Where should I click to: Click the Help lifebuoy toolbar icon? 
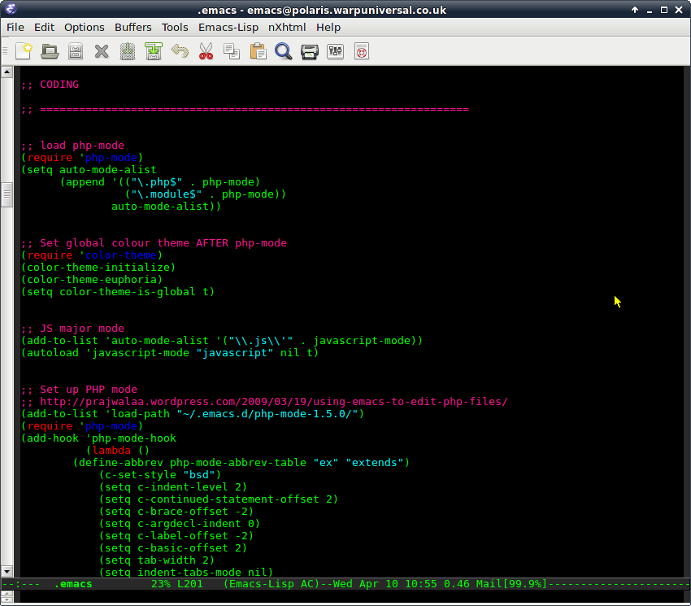click(362, 51)
